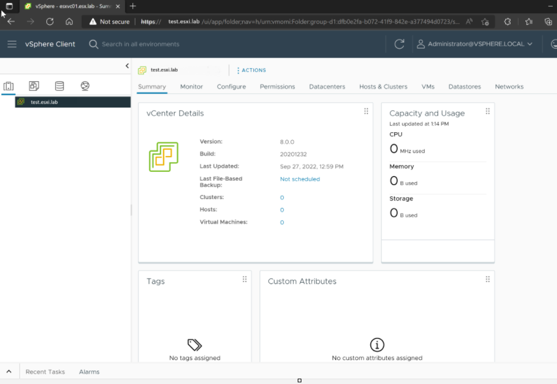Screen dimensions: 557x384
Task: Switch to the Datastores tab
Action: point(464,87)
